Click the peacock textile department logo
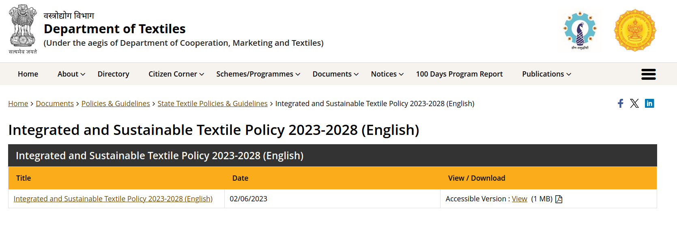This screenshot has width=677, height=237. point(580,30)
